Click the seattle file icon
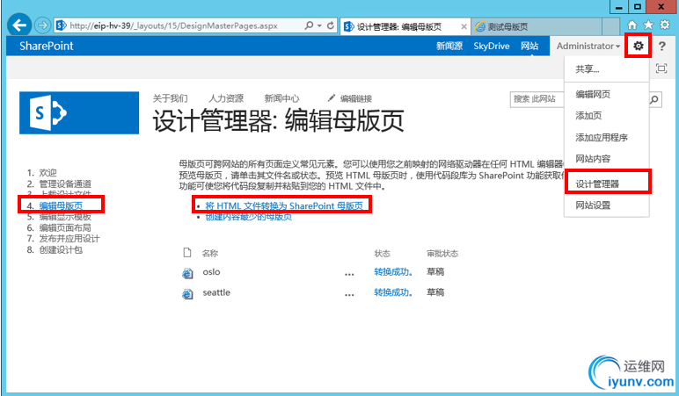 coord(187,294)
